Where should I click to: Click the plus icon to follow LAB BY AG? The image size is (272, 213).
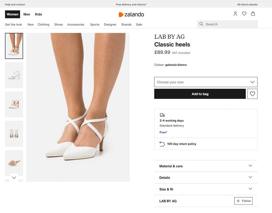point(238,201)
